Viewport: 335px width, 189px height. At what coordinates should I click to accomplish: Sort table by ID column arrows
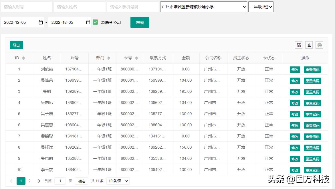pos(23,58)
